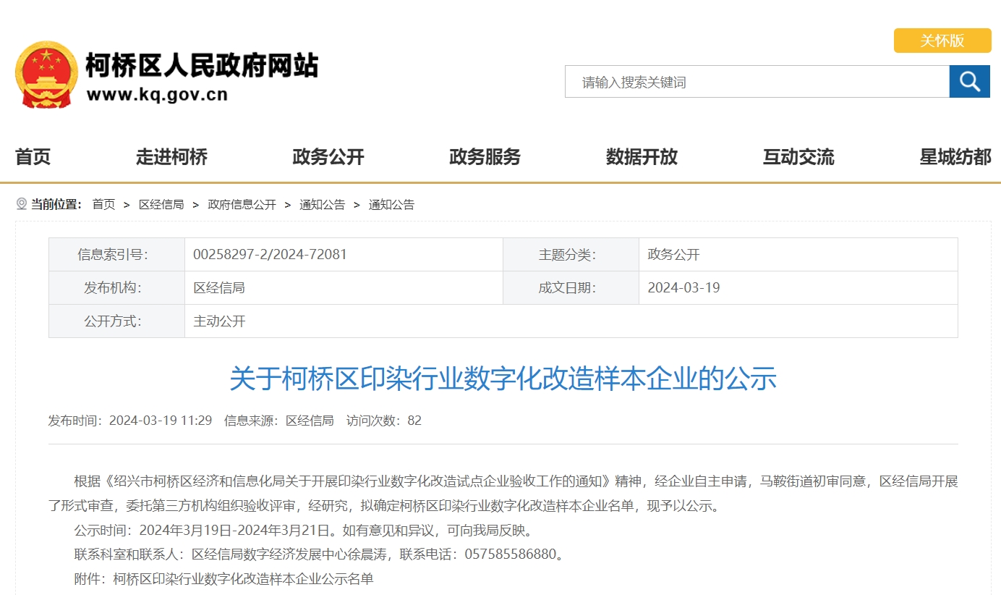Image resolution: width=1001 pixels, height=595 pixels.
Task: Open the 首页 navigation menu item
Action: tap(33, 157)
